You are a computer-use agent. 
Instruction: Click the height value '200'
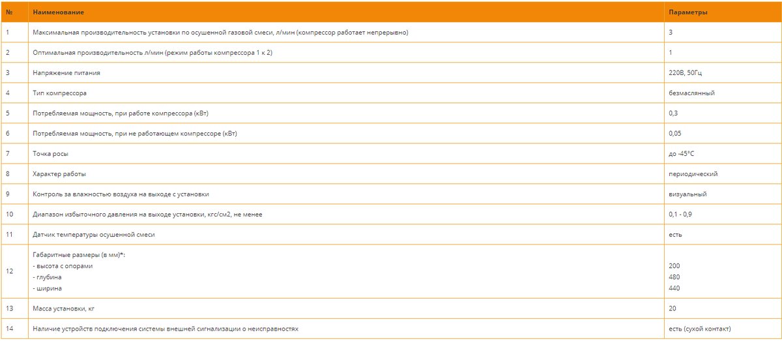pos(675,266)
